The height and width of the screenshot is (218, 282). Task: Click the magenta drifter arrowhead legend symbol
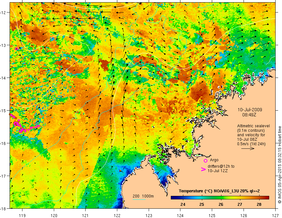tap(203, 169)
